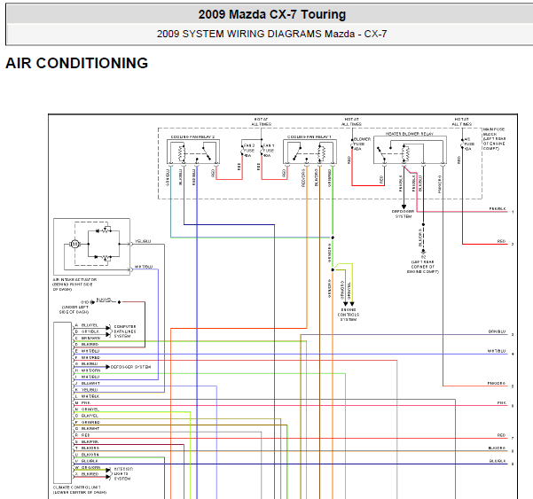Click the G2 ground location note

pyautogui.click(x=423, y=267)
